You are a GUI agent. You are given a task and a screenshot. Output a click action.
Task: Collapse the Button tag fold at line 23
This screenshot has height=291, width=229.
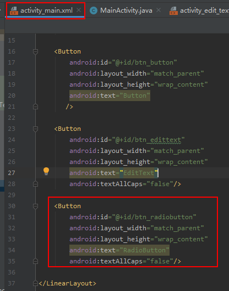[x=36, y=129]
